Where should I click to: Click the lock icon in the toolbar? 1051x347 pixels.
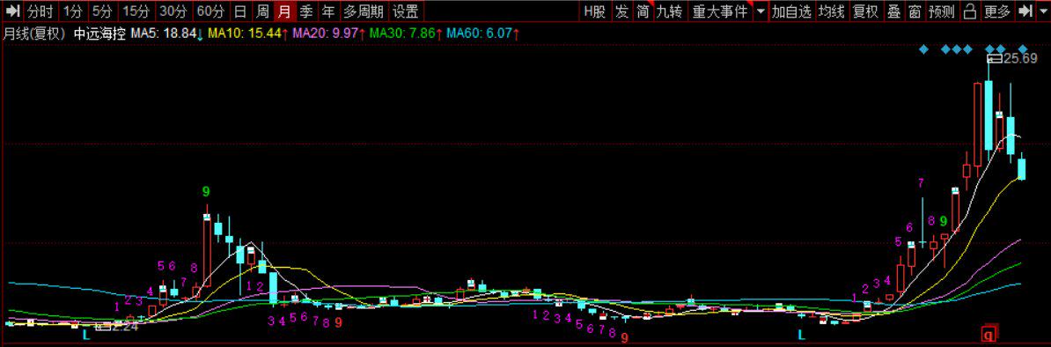point(969,11)
